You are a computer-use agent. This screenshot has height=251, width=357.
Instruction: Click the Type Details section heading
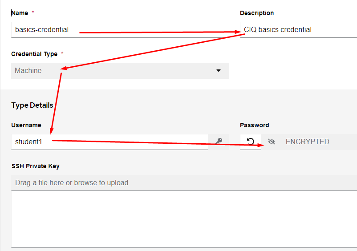tap(32, 105)
